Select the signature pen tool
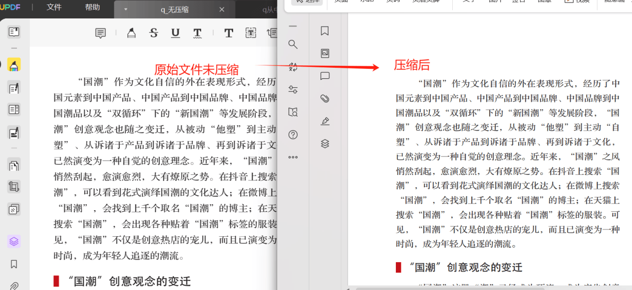Viewport: 632px width, 290px height. coord(325,121)
